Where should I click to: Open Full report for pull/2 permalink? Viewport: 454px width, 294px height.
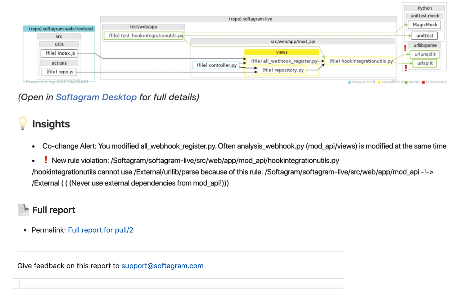(x=101, y=230)
